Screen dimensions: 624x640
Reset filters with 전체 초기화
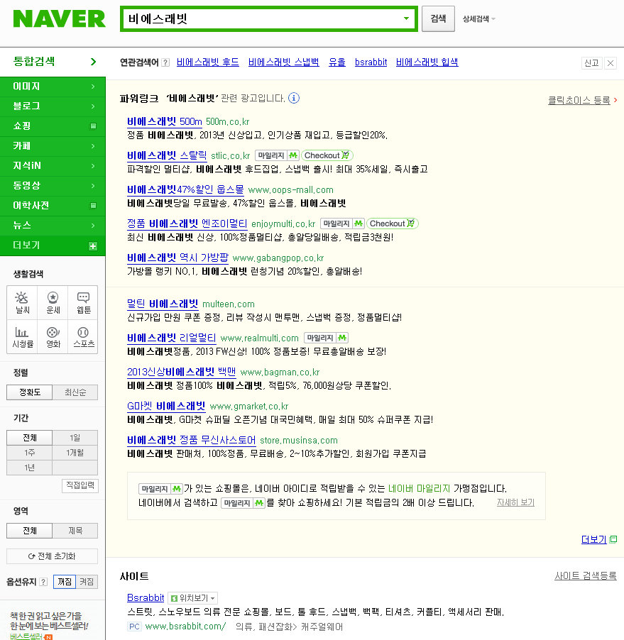tap(53, 556)
